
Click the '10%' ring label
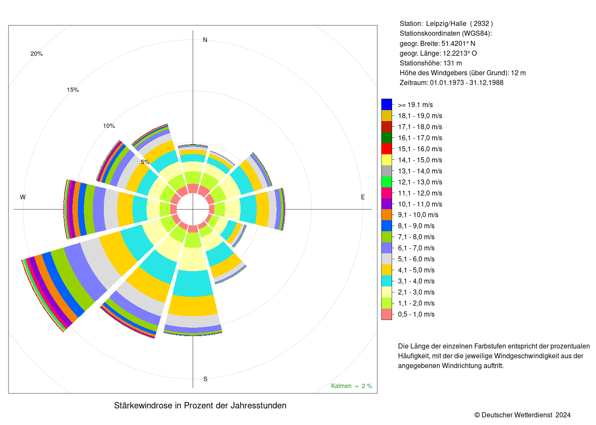pos(109,126)
